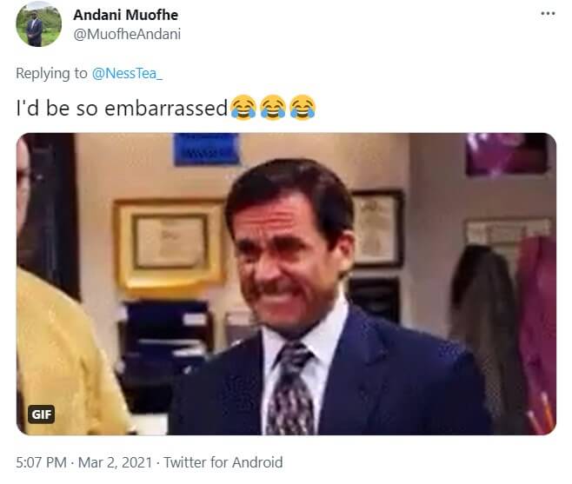Open the 5:07 PM timestamp

[41, 462]
